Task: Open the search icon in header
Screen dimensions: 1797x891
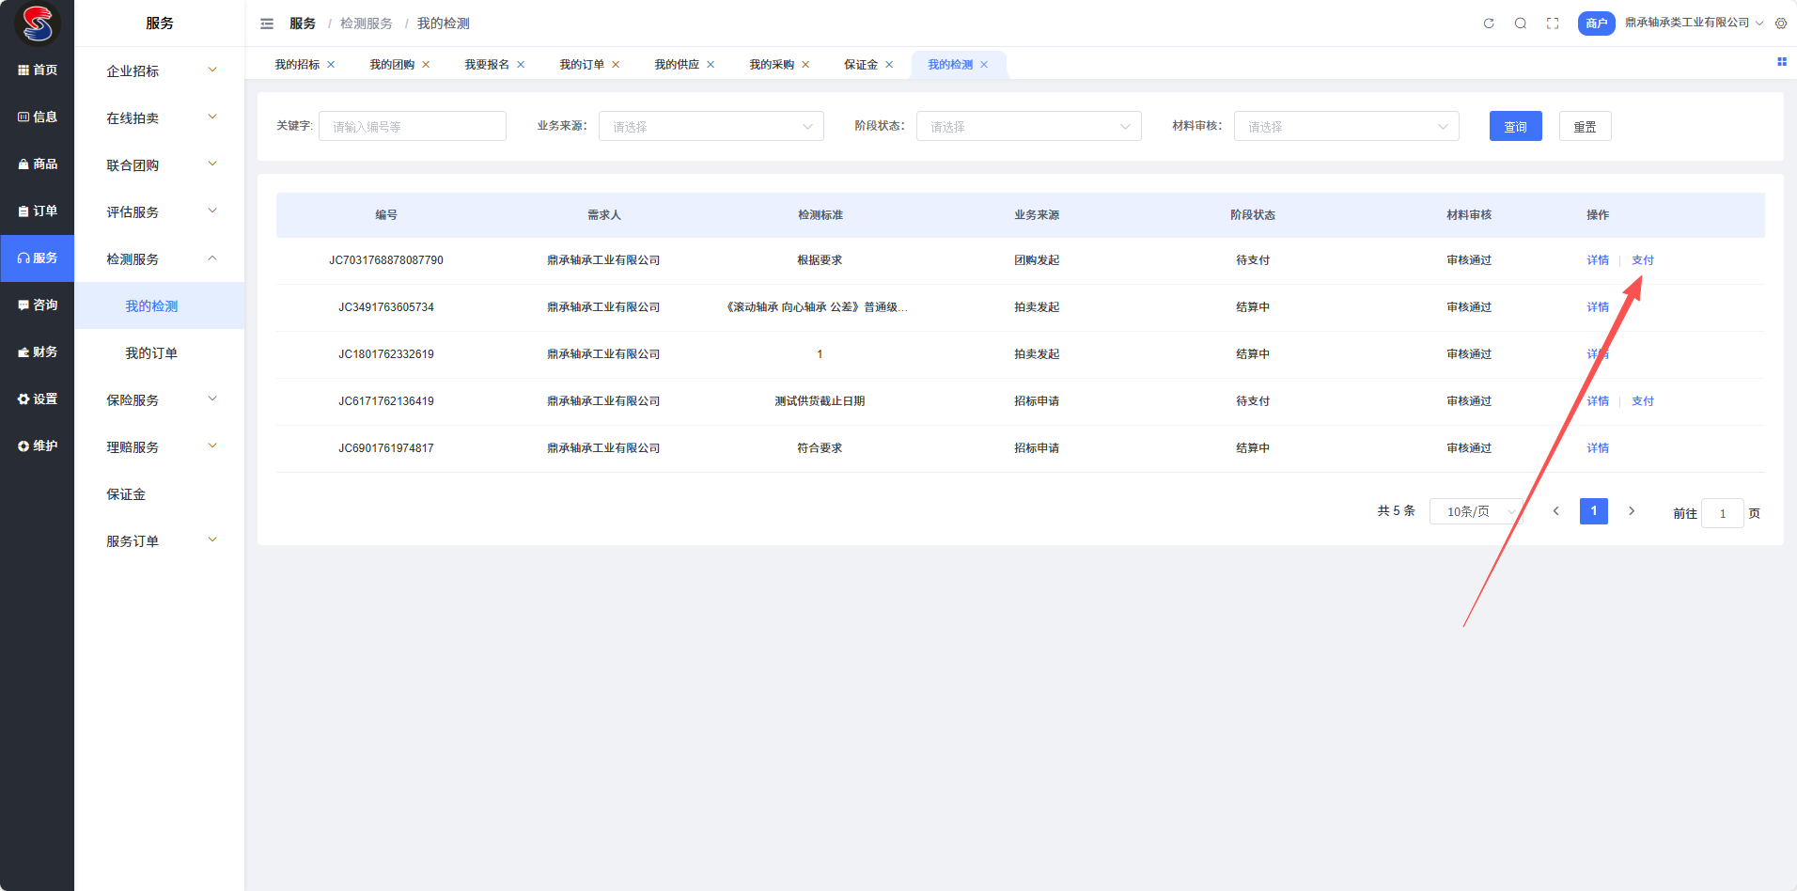Action: point(1520,23)
